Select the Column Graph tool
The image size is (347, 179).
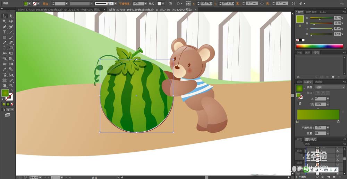pyautogui.click(x=11, y=75)
